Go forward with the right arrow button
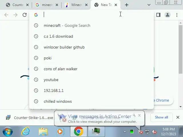 pos(15,15)
